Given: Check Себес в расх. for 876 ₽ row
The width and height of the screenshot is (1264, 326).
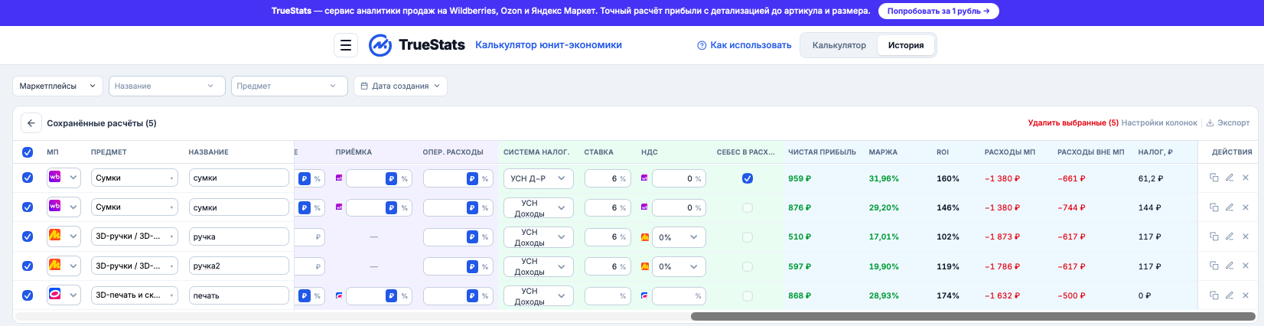Looking at the screenshot, I should pos(748,207).
